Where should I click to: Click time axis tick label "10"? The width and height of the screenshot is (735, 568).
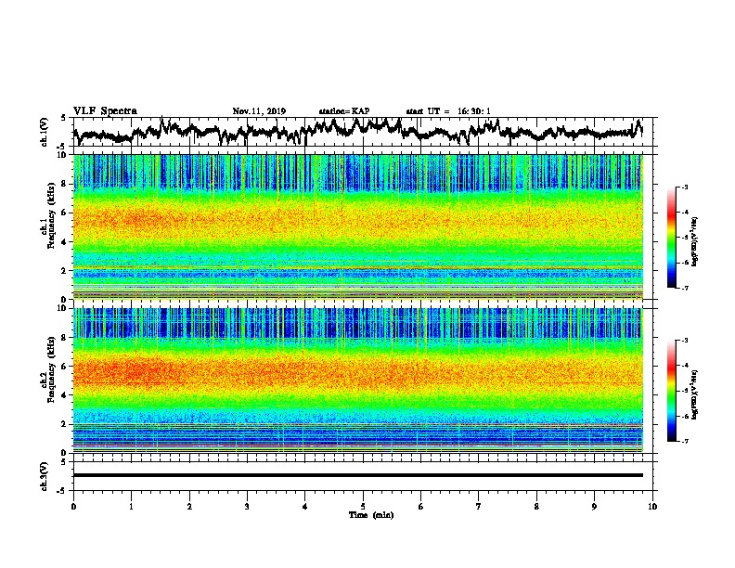click(652, 507)
